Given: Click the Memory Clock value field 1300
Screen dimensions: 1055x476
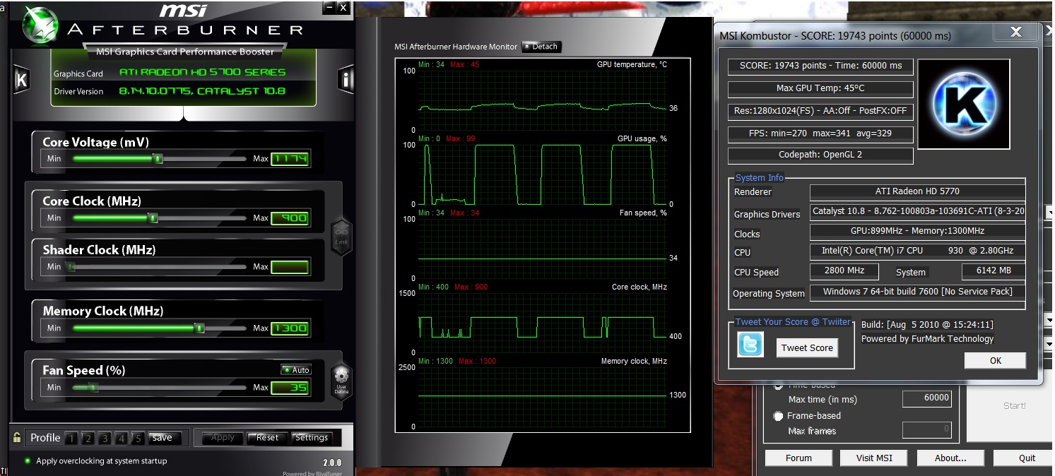Looking at the screenshot, I should click(290, 328).
